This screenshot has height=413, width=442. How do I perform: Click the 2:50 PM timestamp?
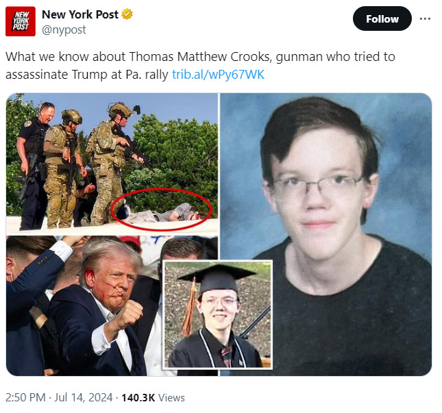pos(25,397)
